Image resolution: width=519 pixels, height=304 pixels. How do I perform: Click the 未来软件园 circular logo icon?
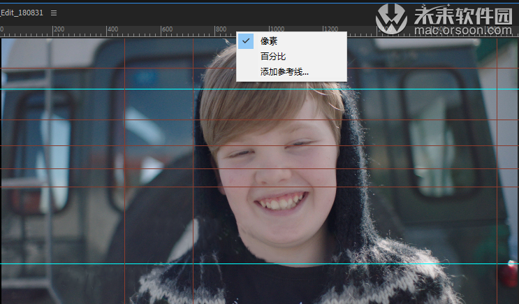click(x=392, y=19)
